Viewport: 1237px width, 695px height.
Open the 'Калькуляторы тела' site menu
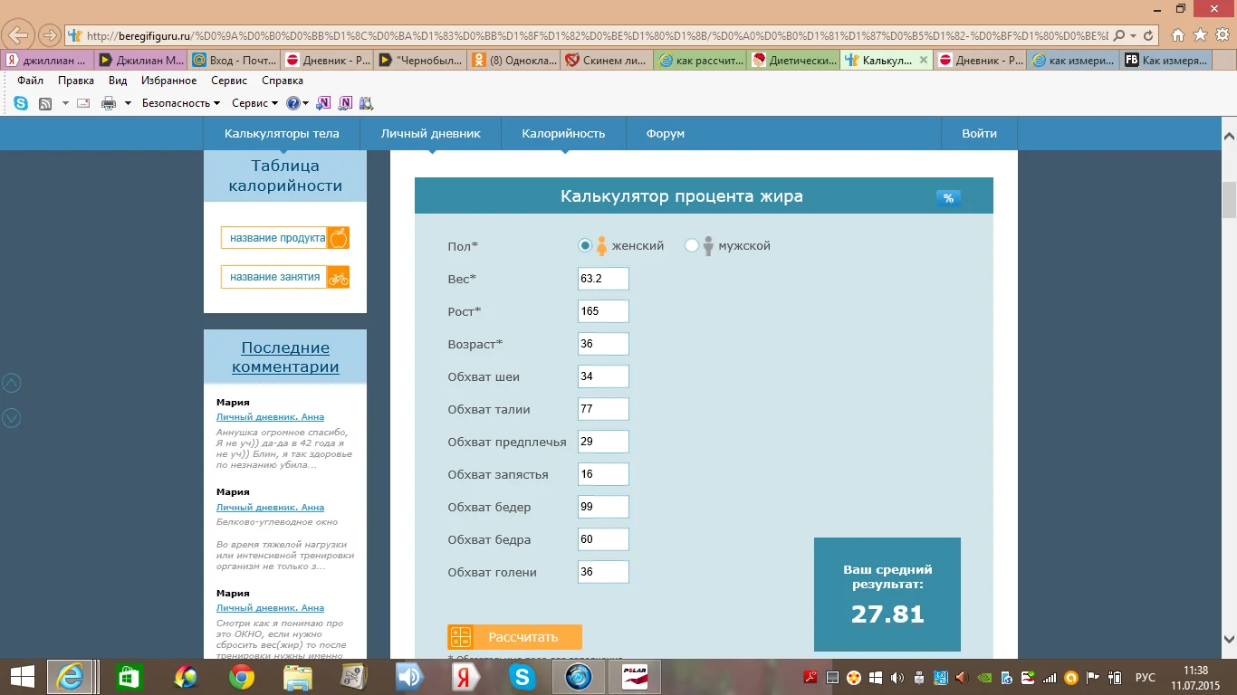(282, 134)
